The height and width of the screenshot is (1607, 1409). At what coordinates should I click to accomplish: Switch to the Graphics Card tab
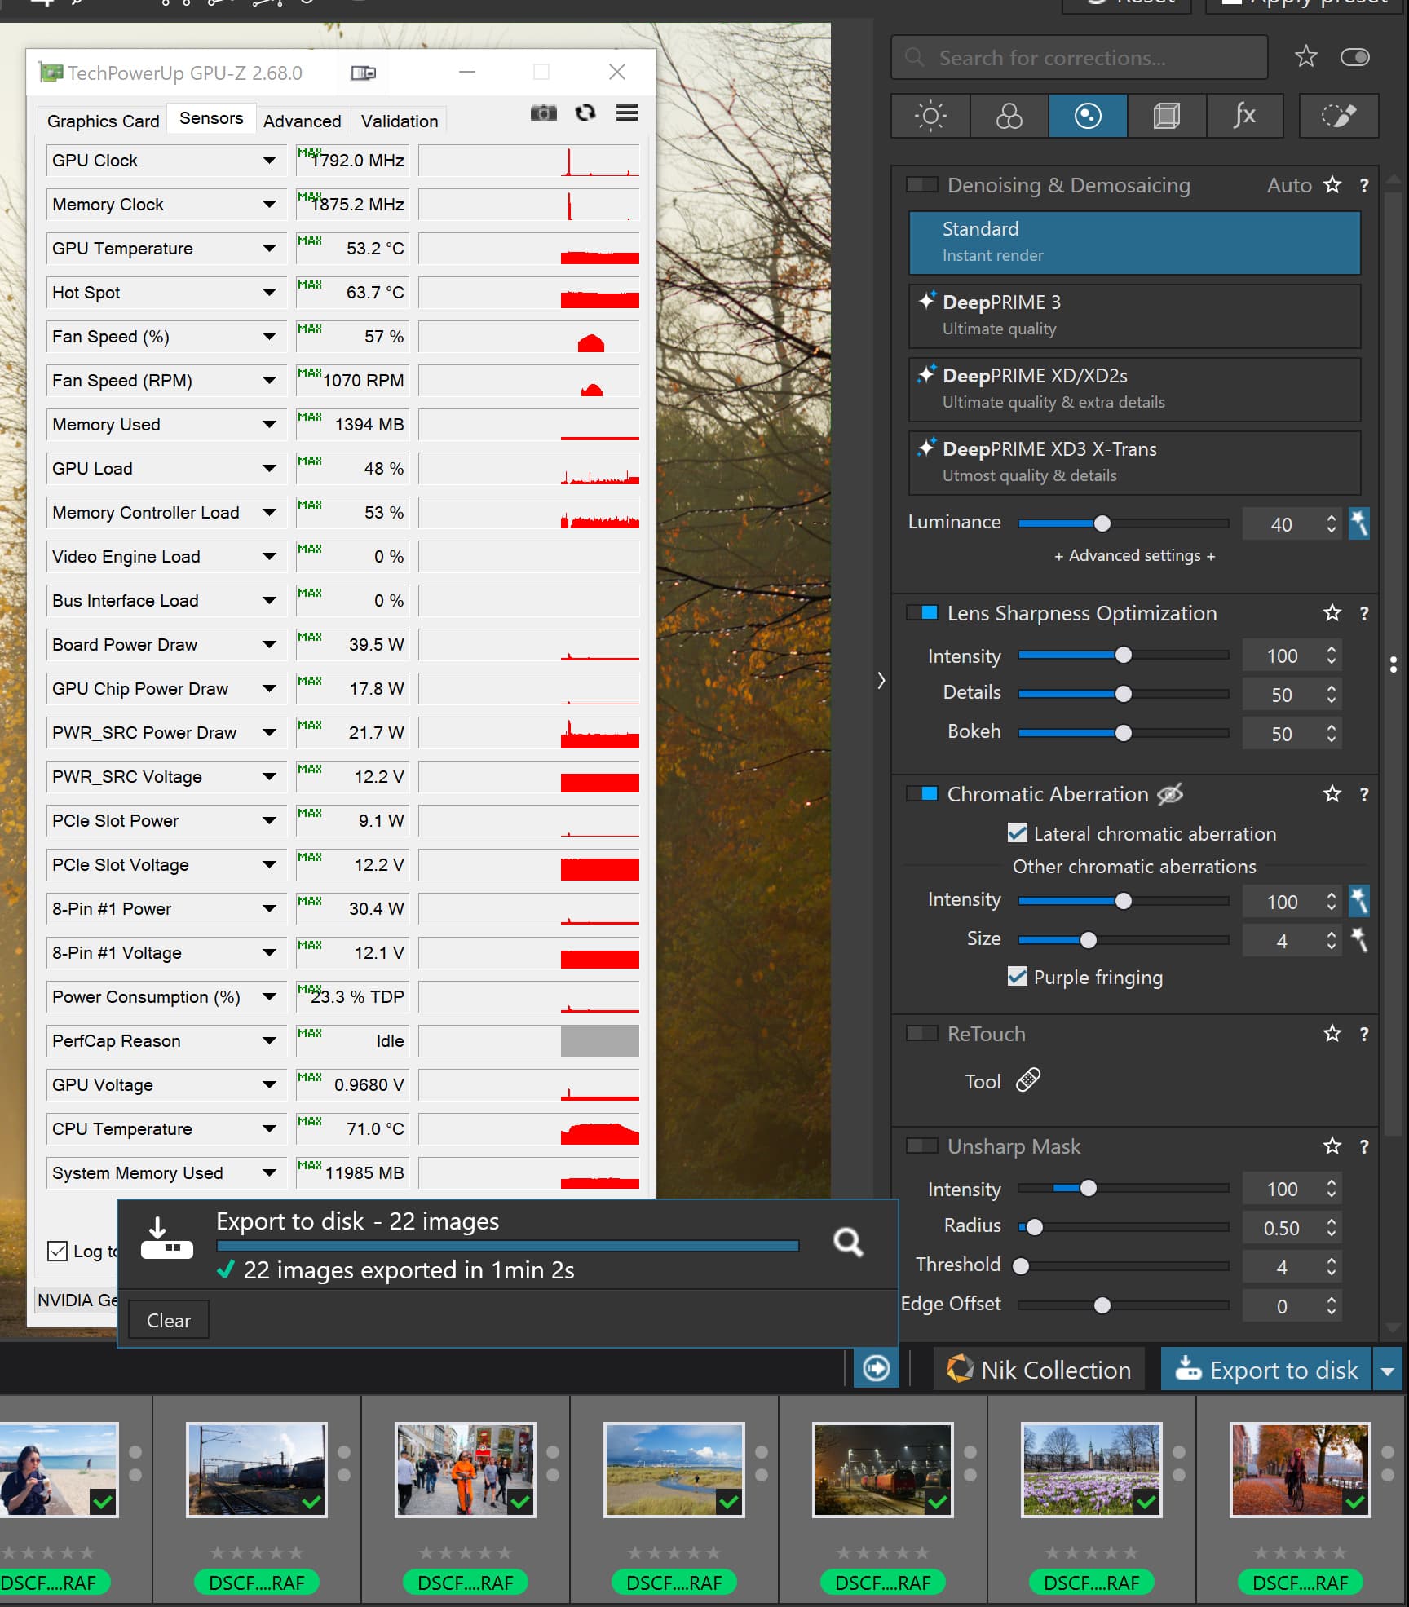click(103, 121)
